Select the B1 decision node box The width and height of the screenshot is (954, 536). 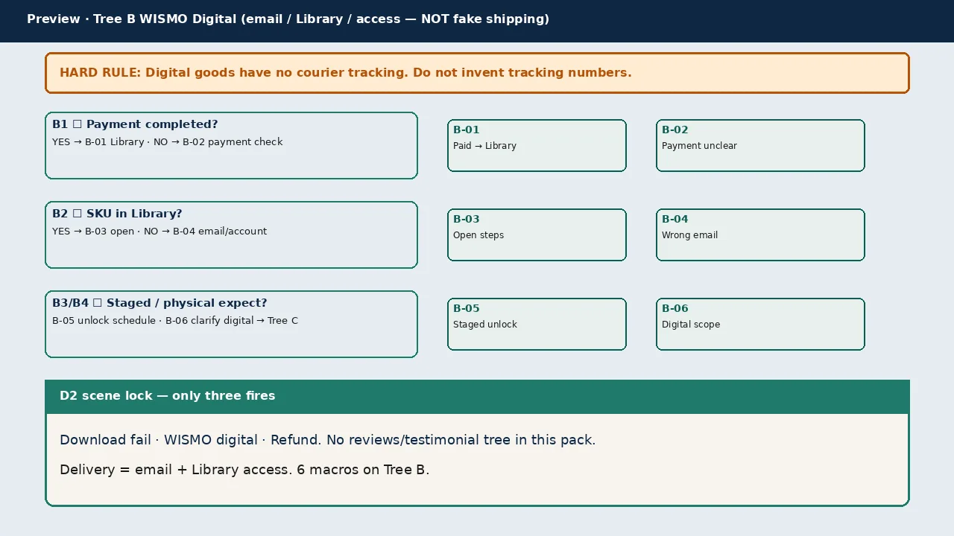tap(231, 145)
